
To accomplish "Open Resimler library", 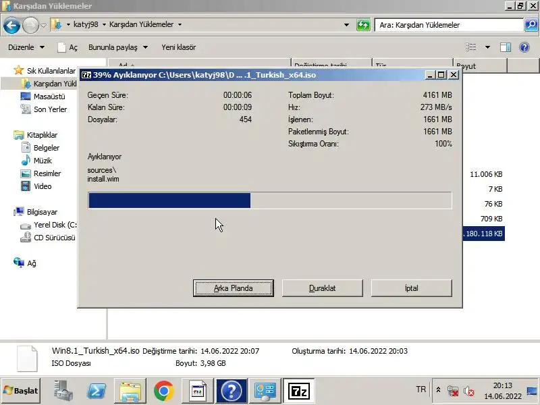I will coord(40,173).
